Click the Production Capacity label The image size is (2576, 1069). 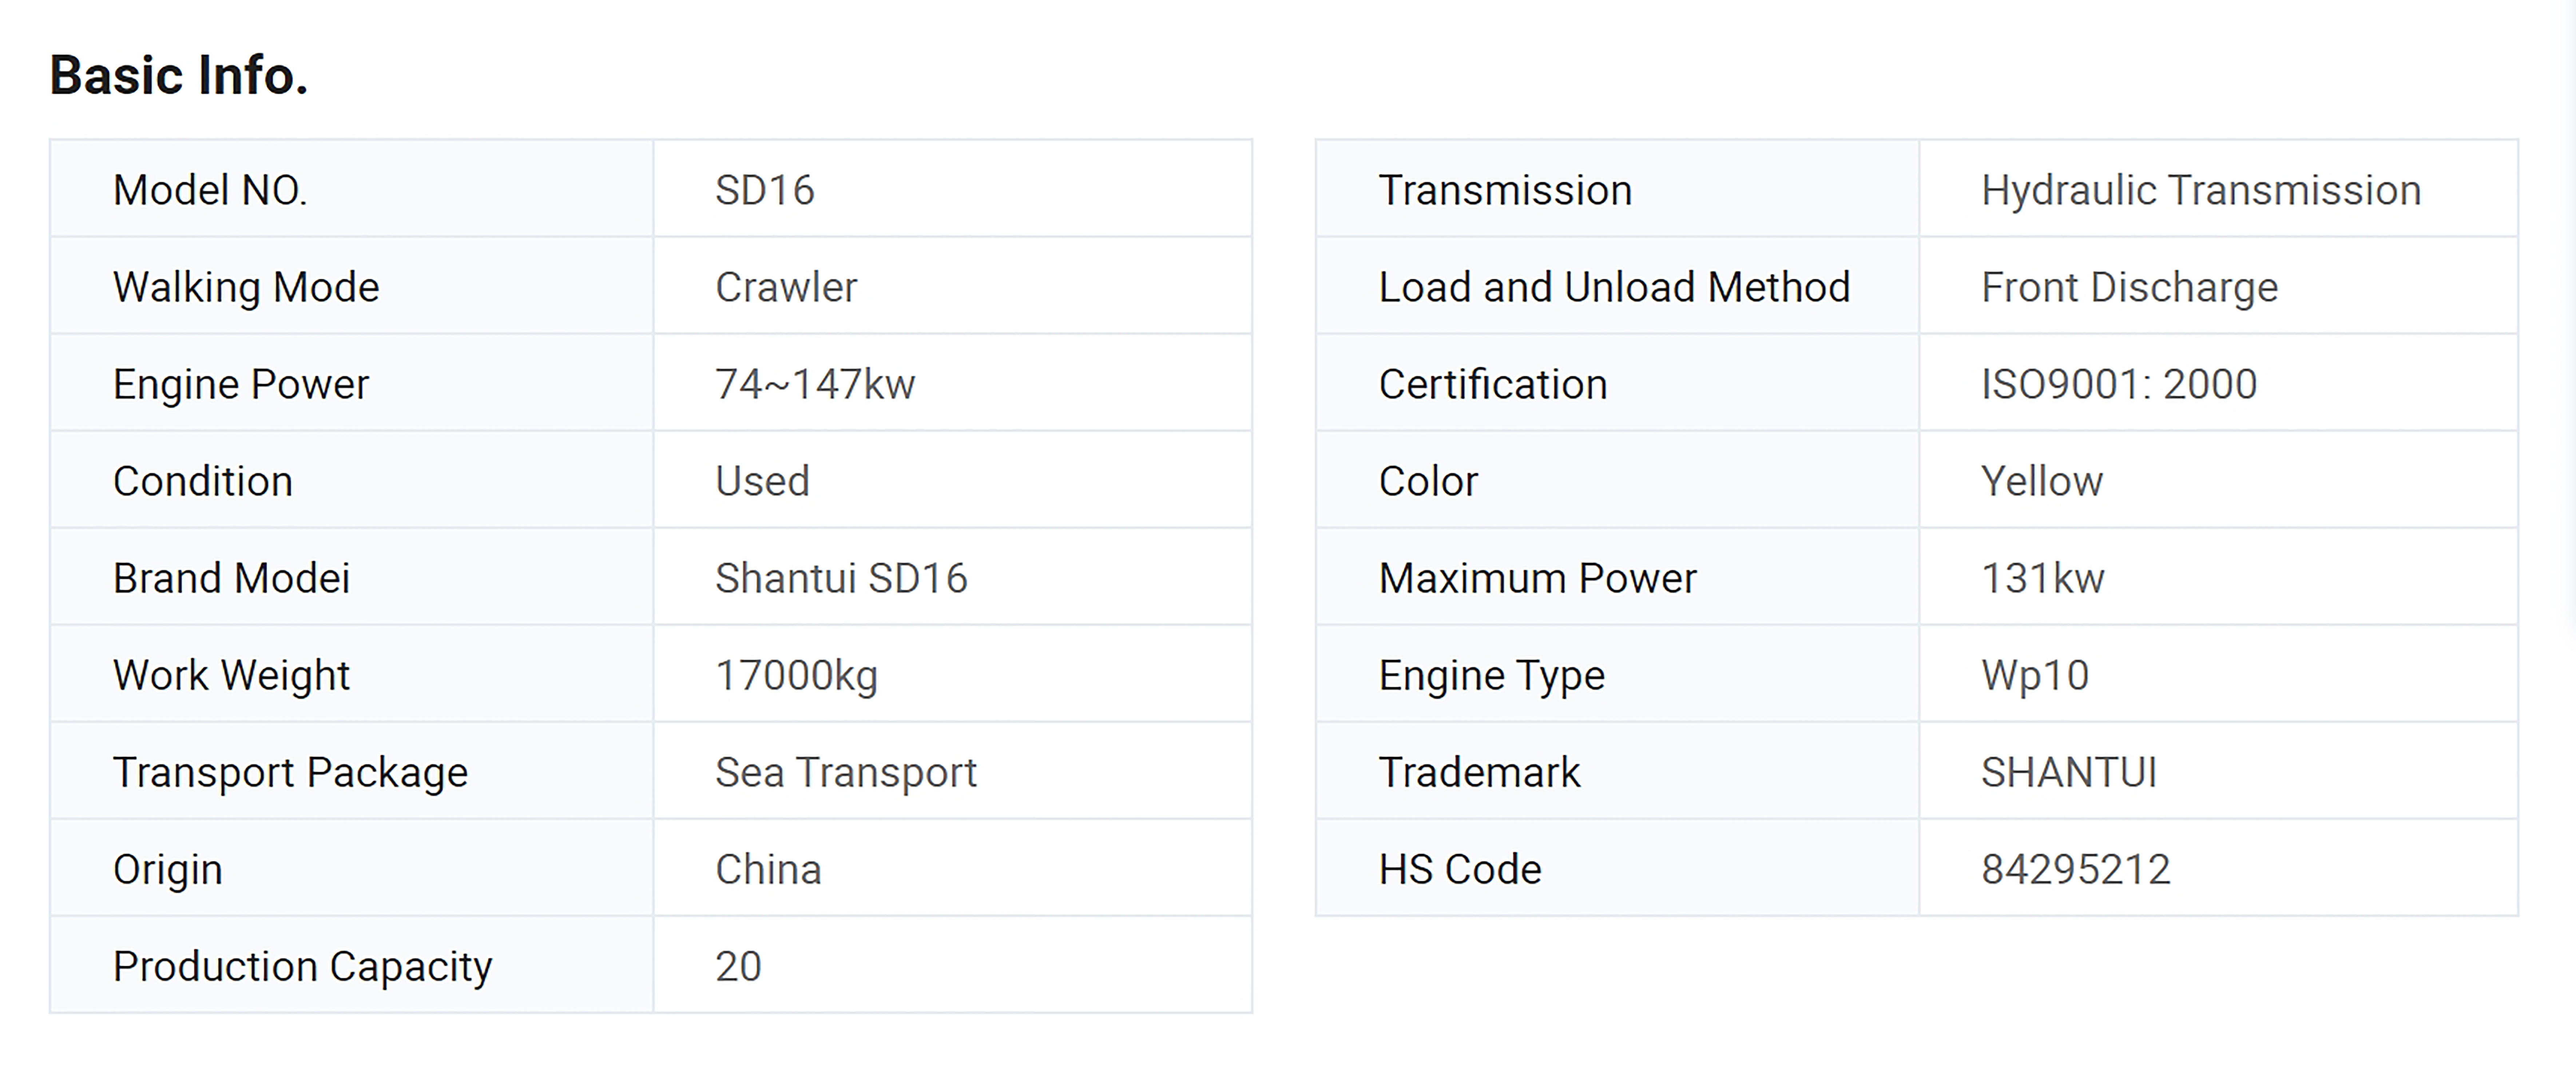click(x=302, y=966)
